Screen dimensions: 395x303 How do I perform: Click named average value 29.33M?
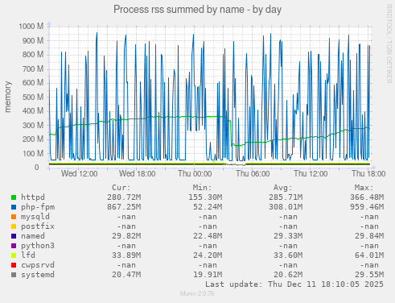point(288,236)
